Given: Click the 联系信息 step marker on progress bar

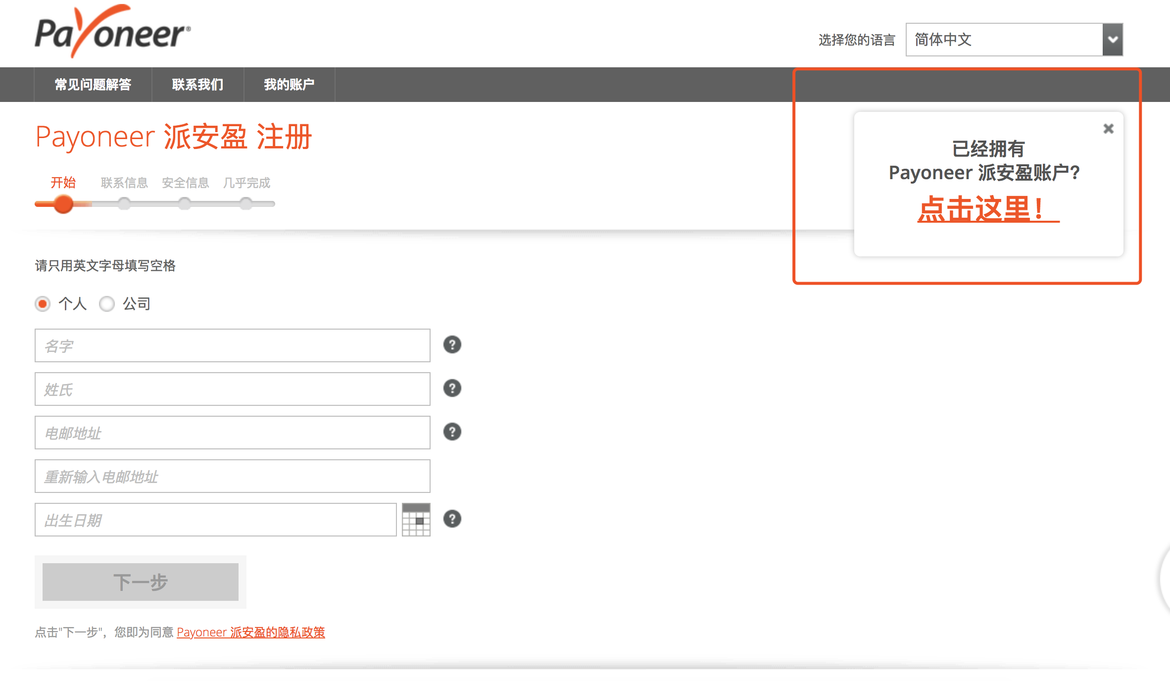Looking at the screenshot, I should click(124, 203).
